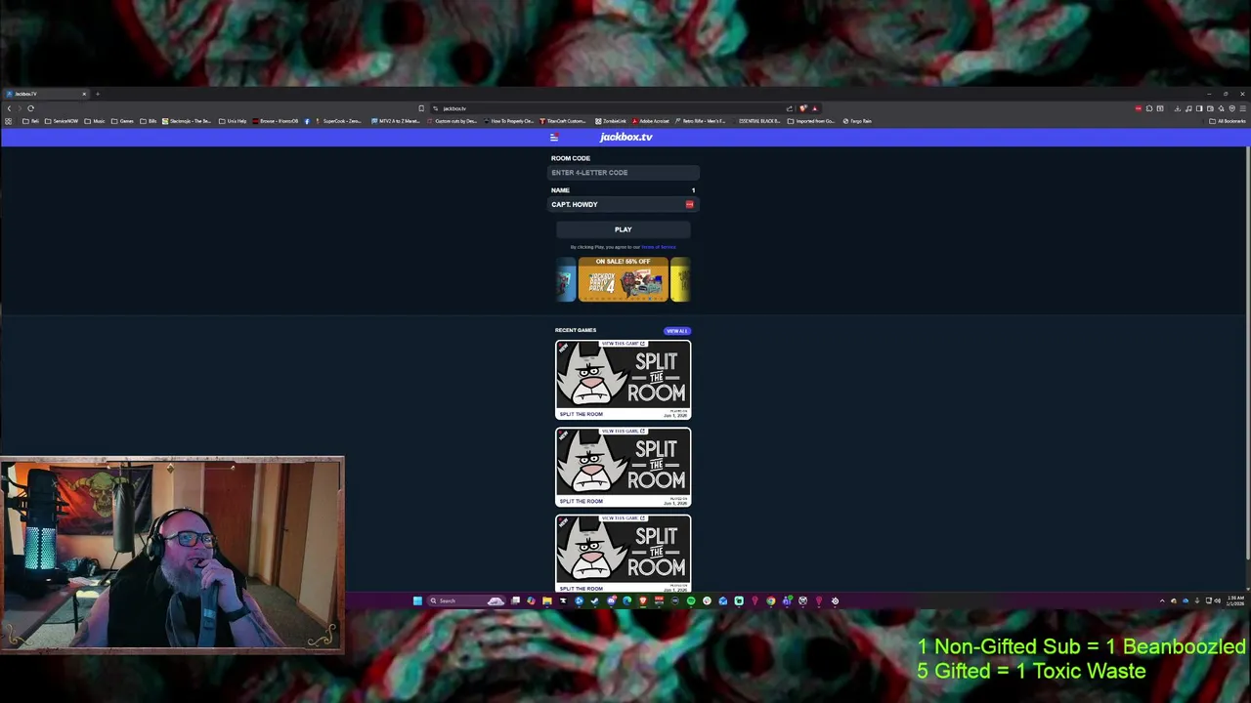Open the second Split the Room recent game card
Image resolution: width=1251 pixels, height=703 pixels.
click(624, 467)
